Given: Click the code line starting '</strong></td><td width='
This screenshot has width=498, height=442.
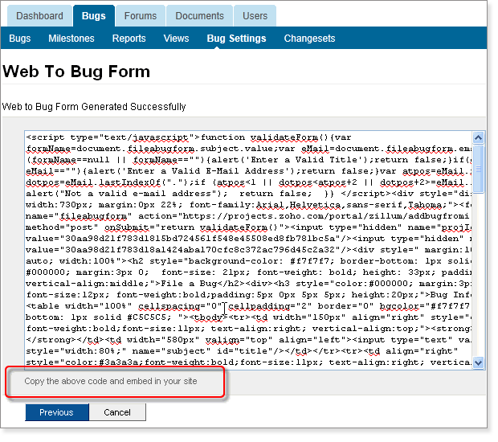Looking at the screenshot, I should (x=248, y=340).
